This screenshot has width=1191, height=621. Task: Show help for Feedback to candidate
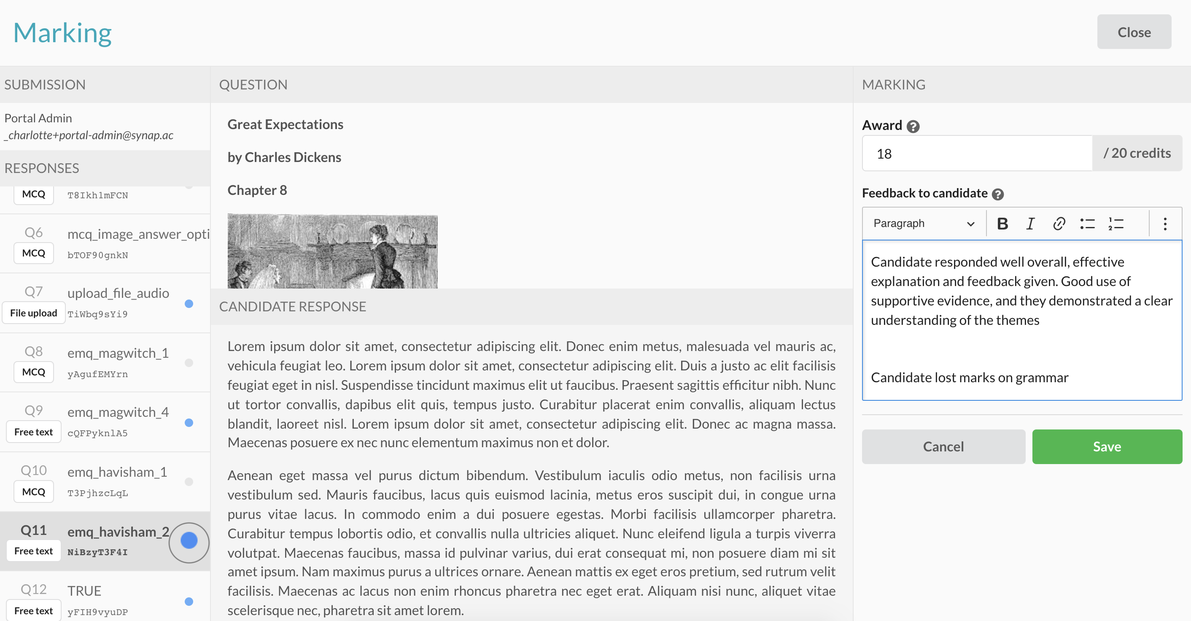998,194
